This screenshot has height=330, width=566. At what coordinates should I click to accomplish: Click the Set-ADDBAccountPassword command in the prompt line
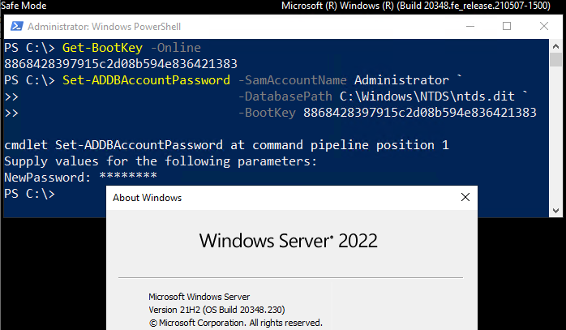click(x=146, y=80)
